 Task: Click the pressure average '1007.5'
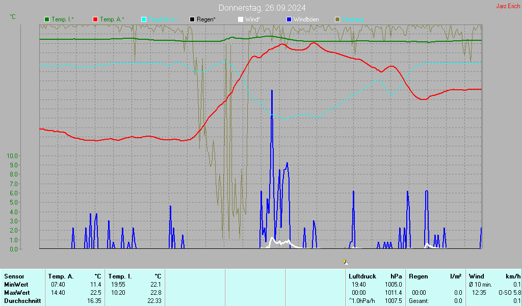click(x=394, y=301)
